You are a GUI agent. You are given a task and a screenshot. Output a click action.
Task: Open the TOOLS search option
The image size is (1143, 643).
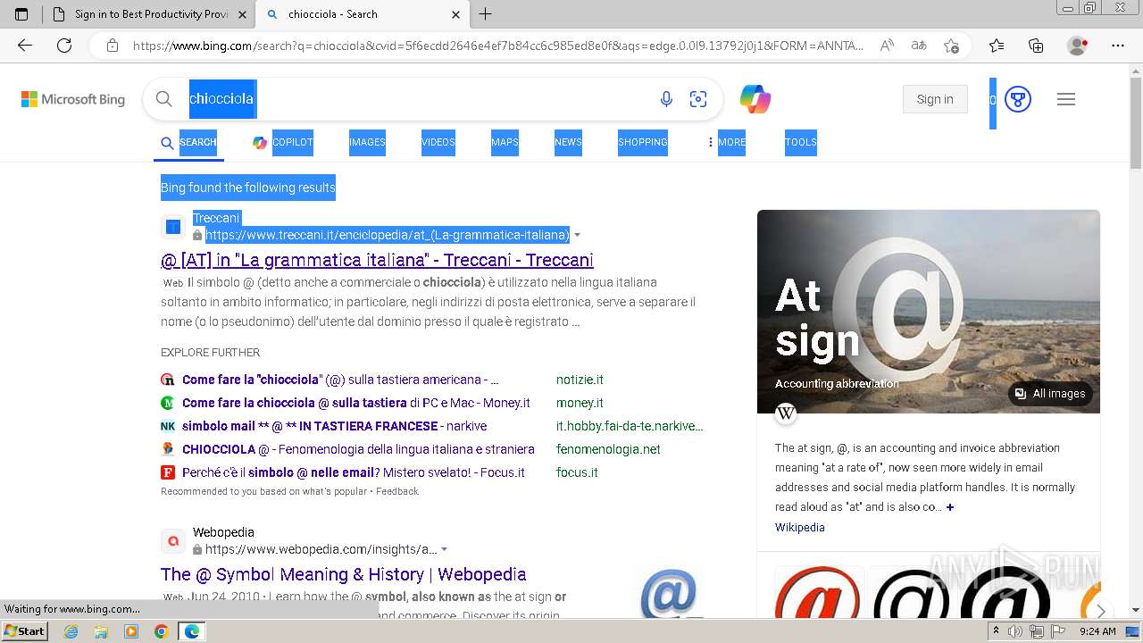[x=801, y=142]
